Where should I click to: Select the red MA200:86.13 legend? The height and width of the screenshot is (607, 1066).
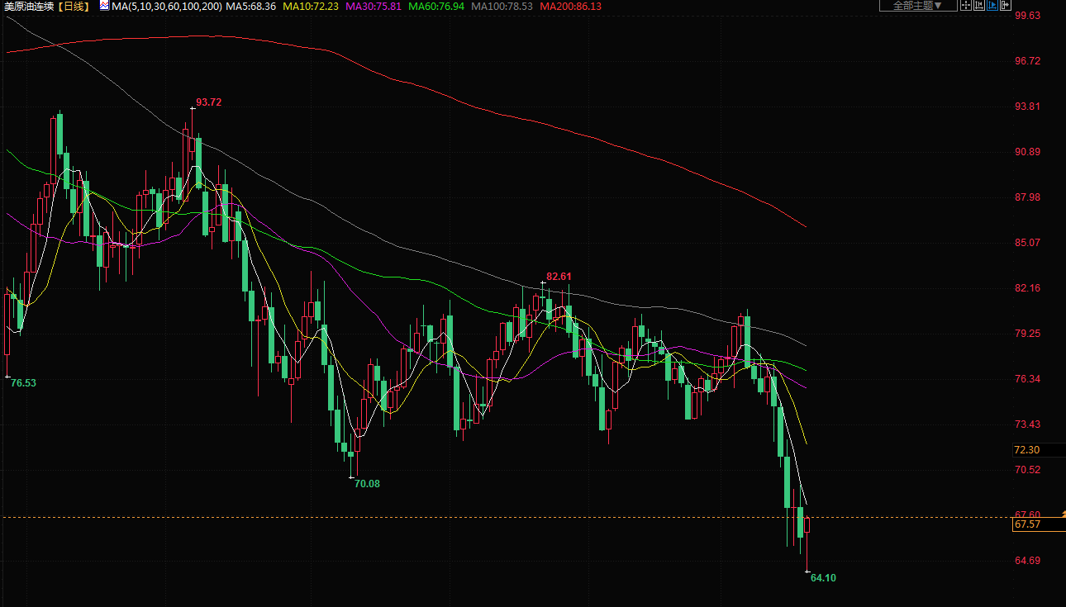570,6
